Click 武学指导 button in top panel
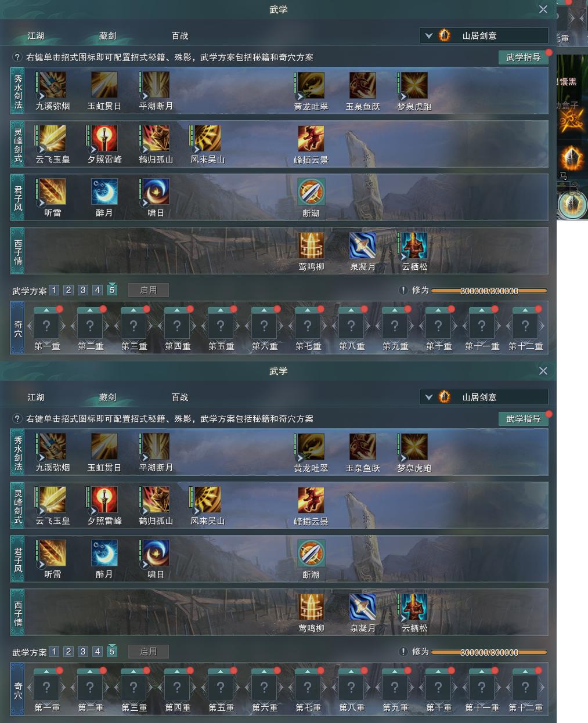This screenshot has width=588, height=723. click(x=524, y=57)
